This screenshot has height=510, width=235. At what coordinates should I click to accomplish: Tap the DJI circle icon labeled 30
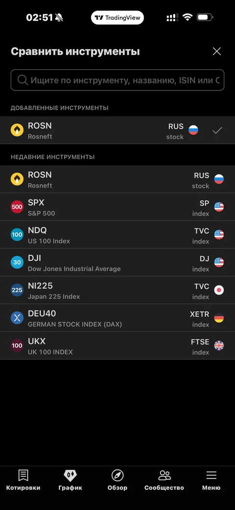[17, 262]
